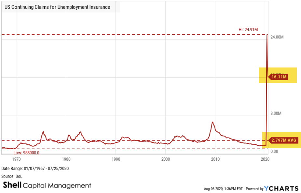Click the Low: 988000.0 label
The height and width of the screenshot is (193, 301).
(26, 153)
